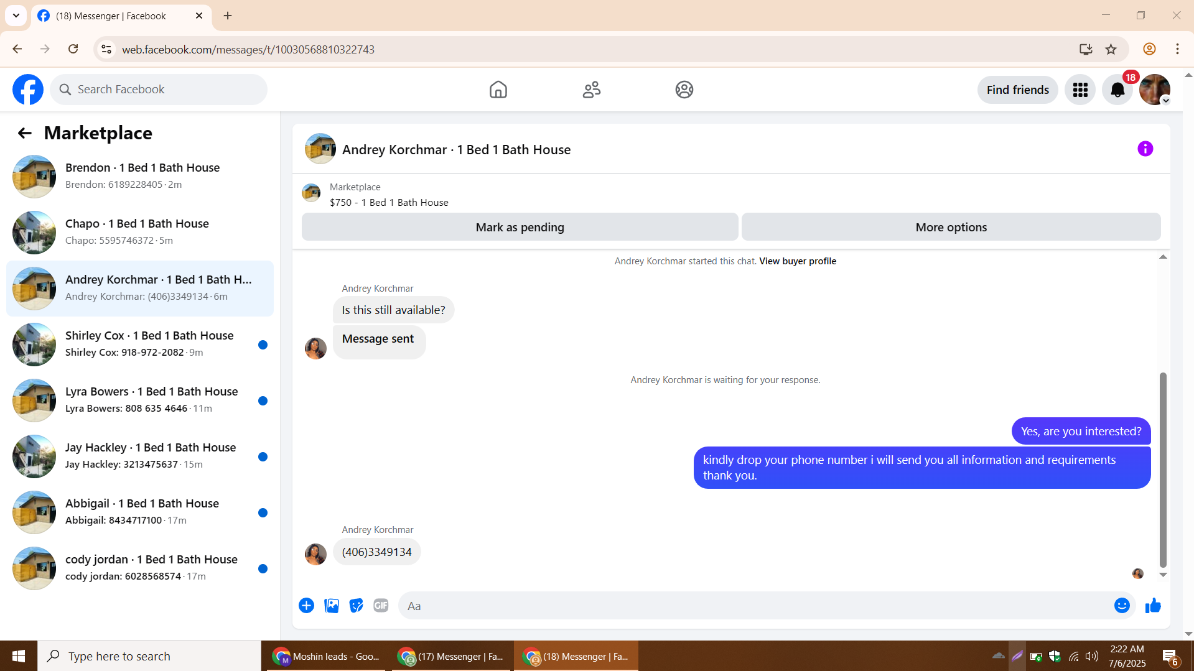Click the chat scrollbar up arrow
Screen dimensions: 1194x671
point(1162,257)
